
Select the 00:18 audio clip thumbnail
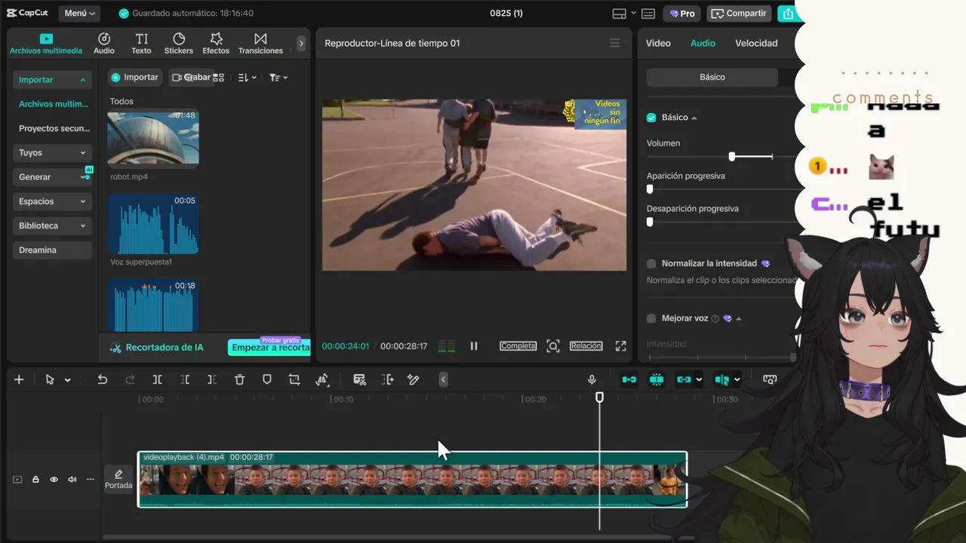[153, 305]
